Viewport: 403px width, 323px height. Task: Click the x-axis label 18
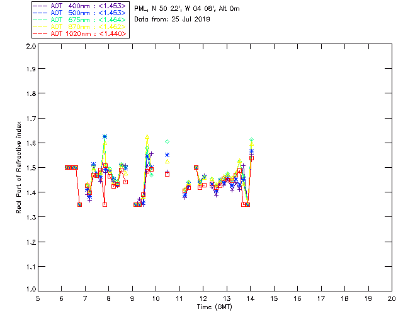[x=344, y=298]
